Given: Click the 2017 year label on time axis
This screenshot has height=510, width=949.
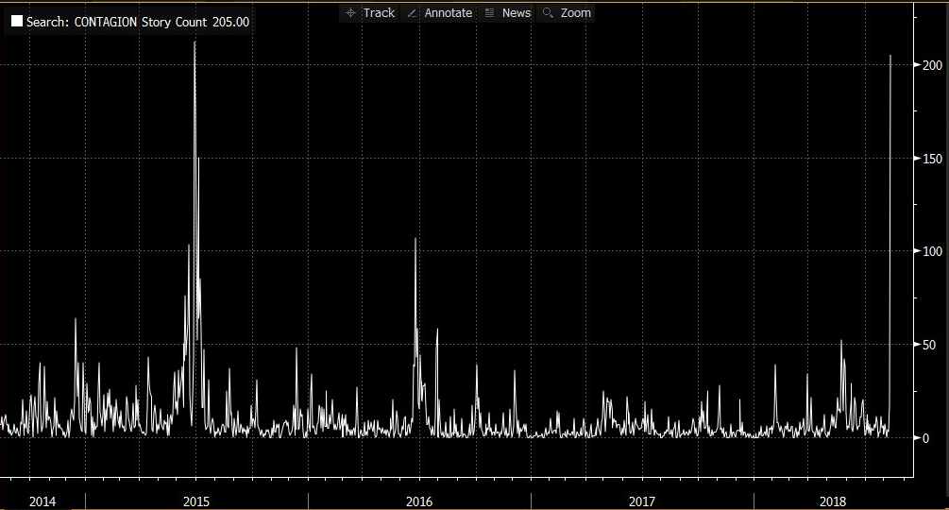Looking at the screenshot, I should point(642,501).
